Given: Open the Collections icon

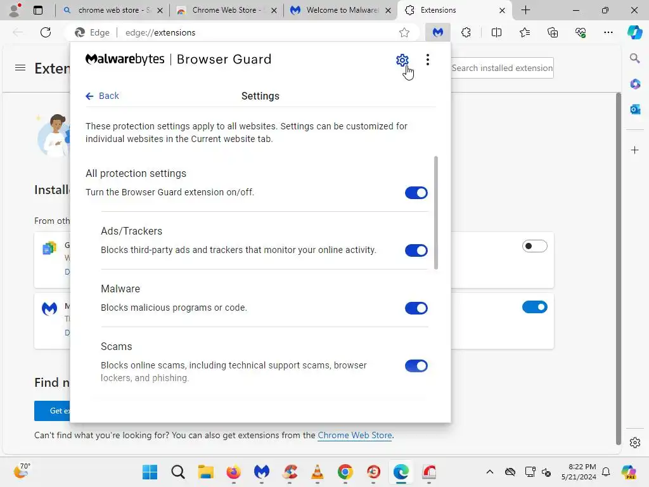Looking at the screenshot, I should [x=553, y=32].
